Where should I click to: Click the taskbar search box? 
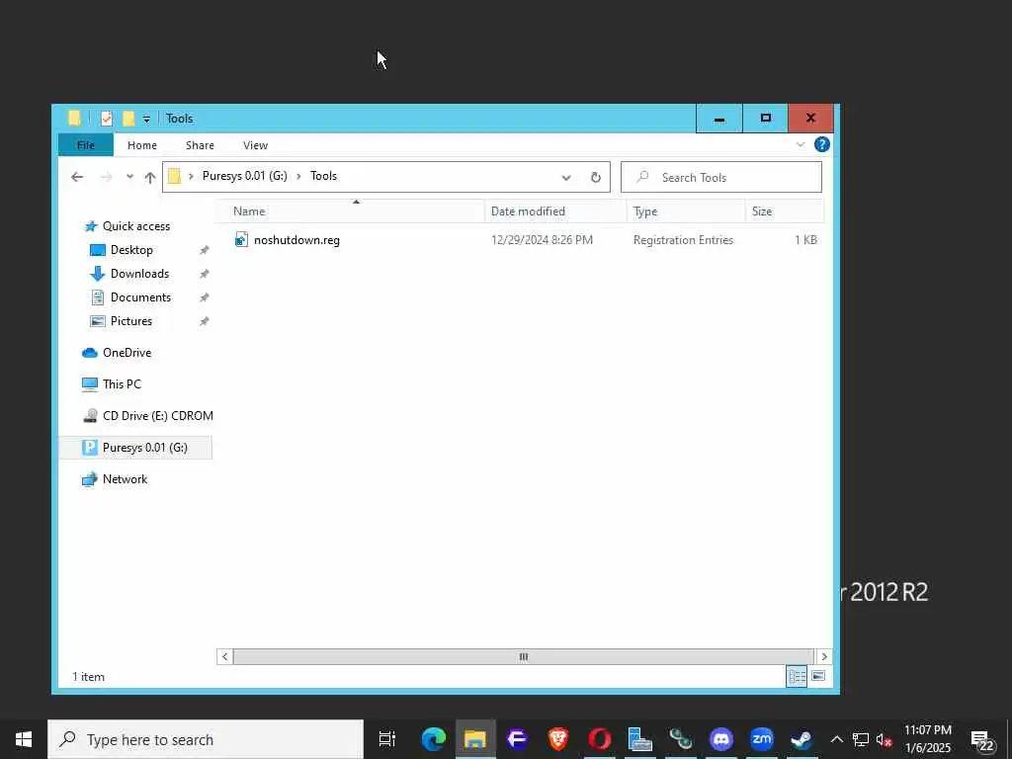click(206, 739)
